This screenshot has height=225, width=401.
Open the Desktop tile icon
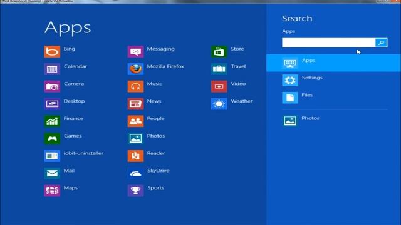[52, 104]
